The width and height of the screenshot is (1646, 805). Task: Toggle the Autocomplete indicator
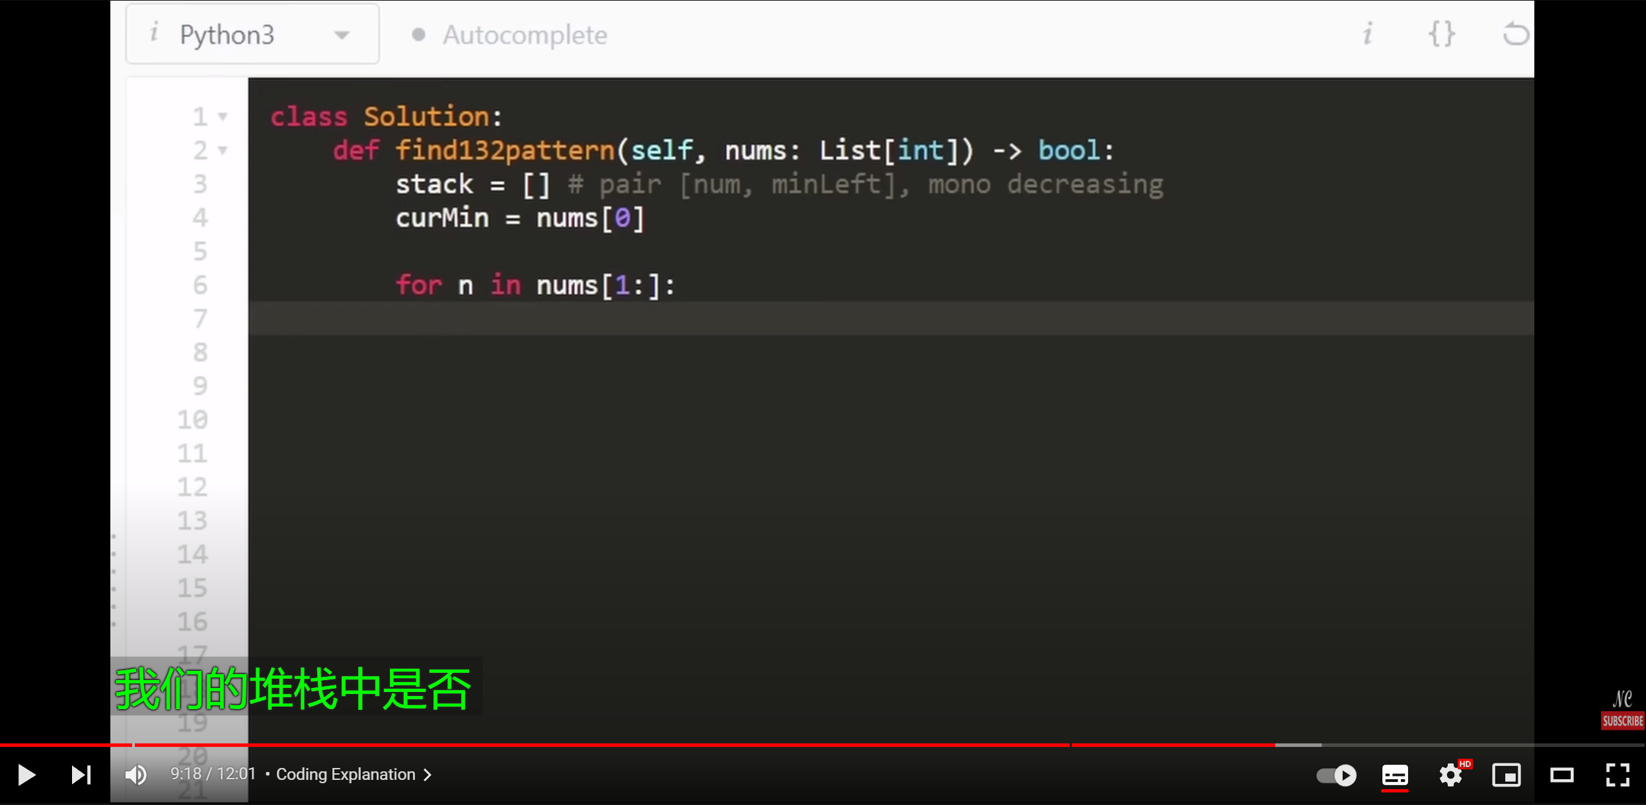[x=509, y=34]
